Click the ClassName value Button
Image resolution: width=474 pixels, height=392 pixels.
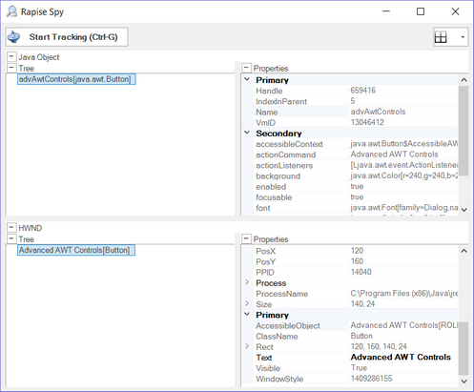coord(361,336)
